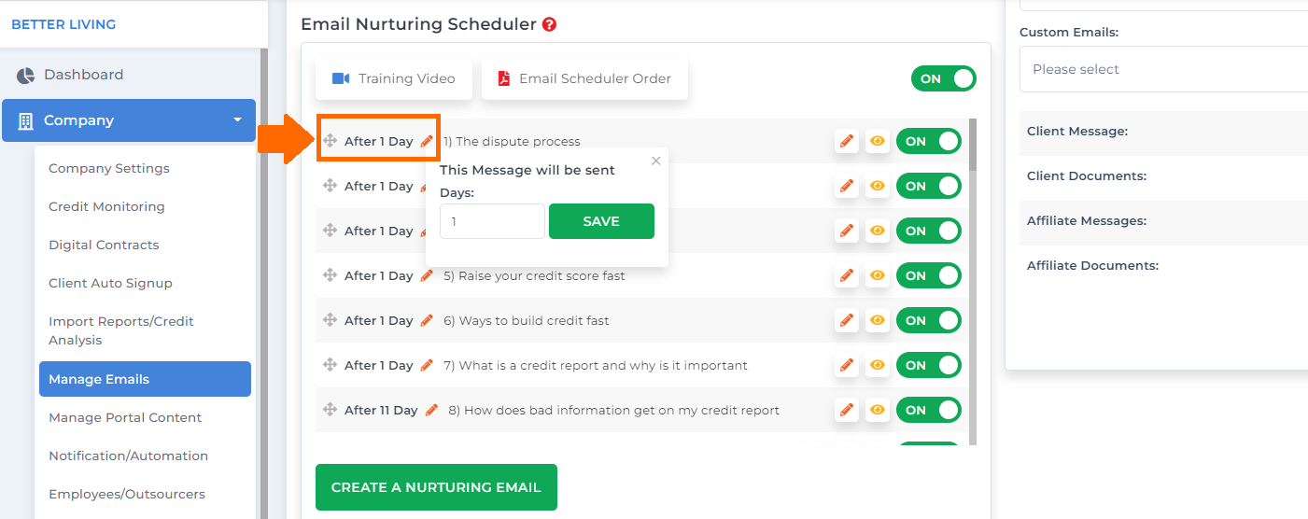The width and height of the screenshot is (1308, 519).
Task: Click the Days input field in popup
Action: 492,221
